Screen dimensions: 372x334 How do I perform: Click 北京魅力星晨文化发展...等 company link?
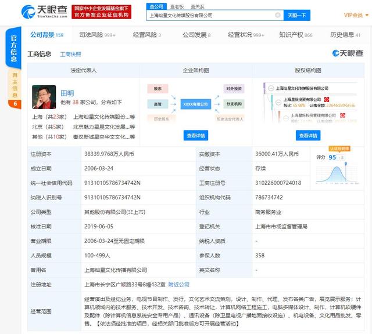[x=104, y=127]
